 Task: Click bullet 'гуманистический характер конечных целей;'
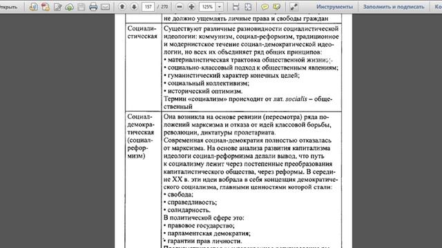pos(232,75)
